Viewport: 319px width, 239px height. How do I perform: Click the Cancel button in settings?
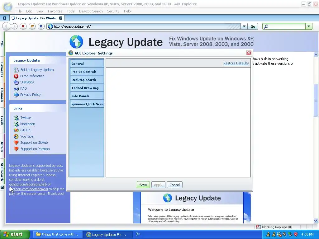(174, 185)
